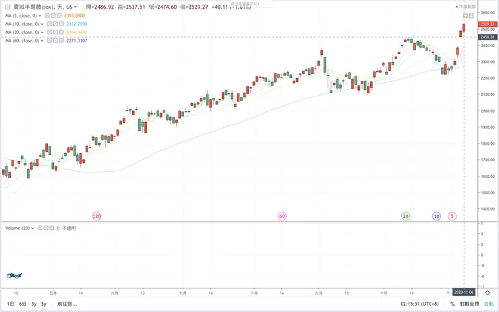Click the first pane control icon under 市場關閉
The width and height of the screenshot is (499, 312).
(x=465, y=15)
